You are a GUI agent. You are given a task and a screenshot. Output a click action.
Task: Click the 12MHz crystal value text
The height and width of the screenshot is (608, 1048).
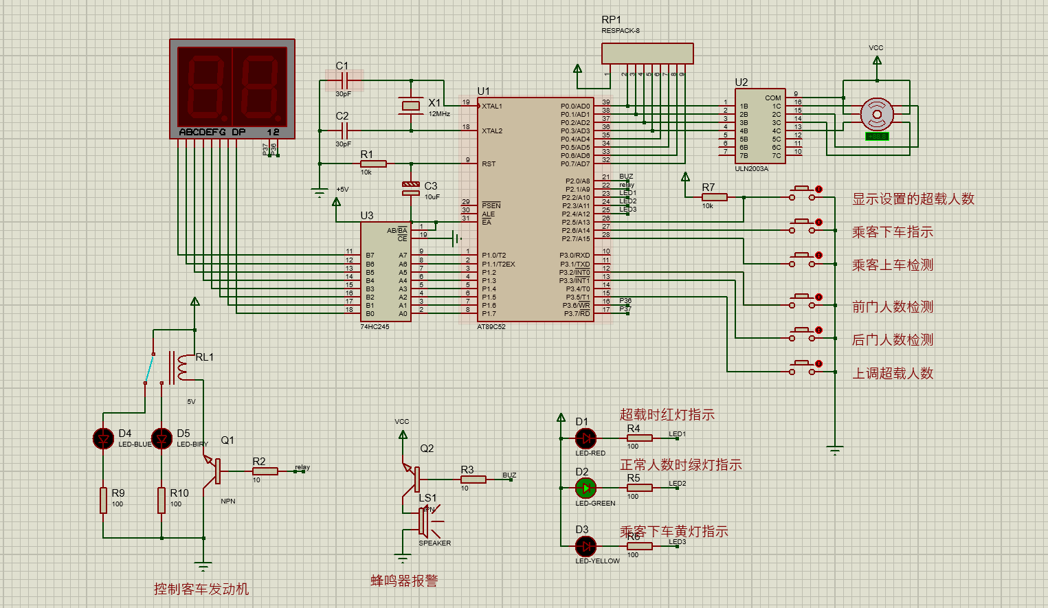pos(439,114)
